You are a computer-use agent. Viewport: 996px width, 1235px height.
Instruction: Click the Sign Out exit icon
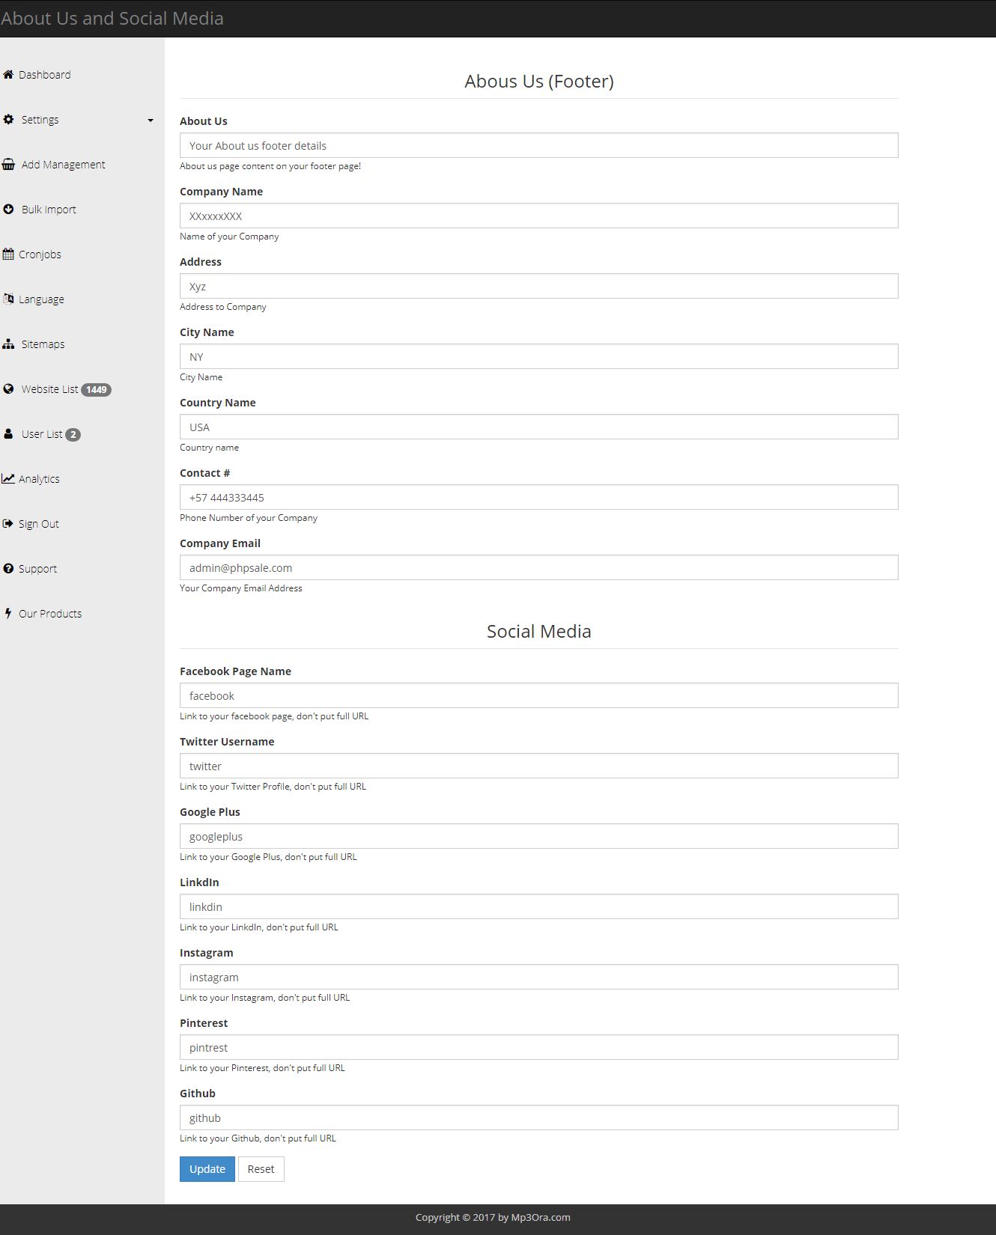click(x=8, y=524)
